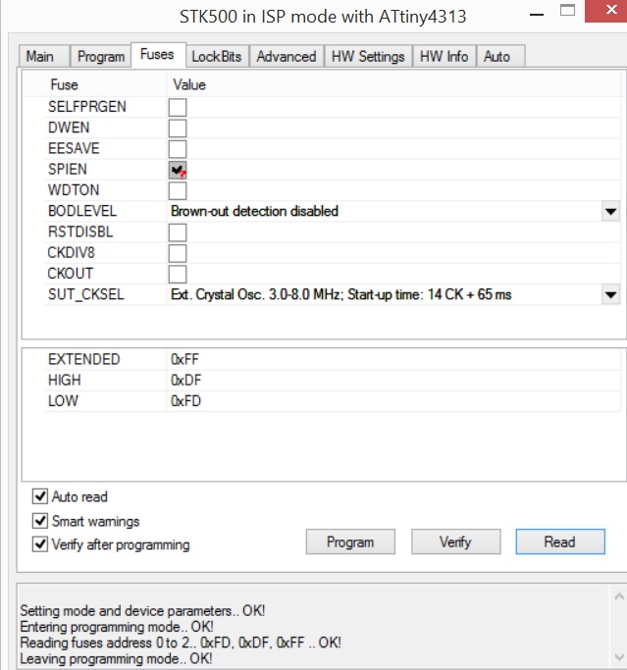This screenshot has width=627, height=670.
Task: Check the WDTON fuse box
Action: [178, 191]
